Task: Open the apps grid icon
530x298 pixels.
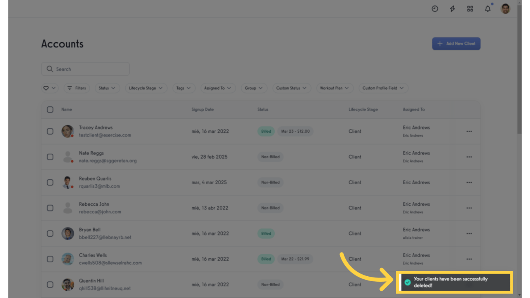Action: tap(470, 9)
